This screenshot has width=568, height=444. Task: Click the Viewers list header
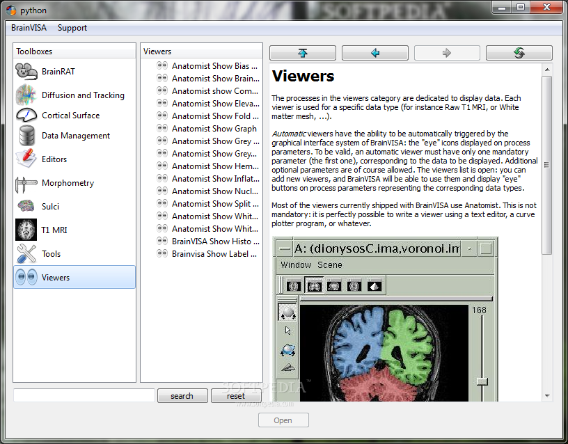coord(201,51)
